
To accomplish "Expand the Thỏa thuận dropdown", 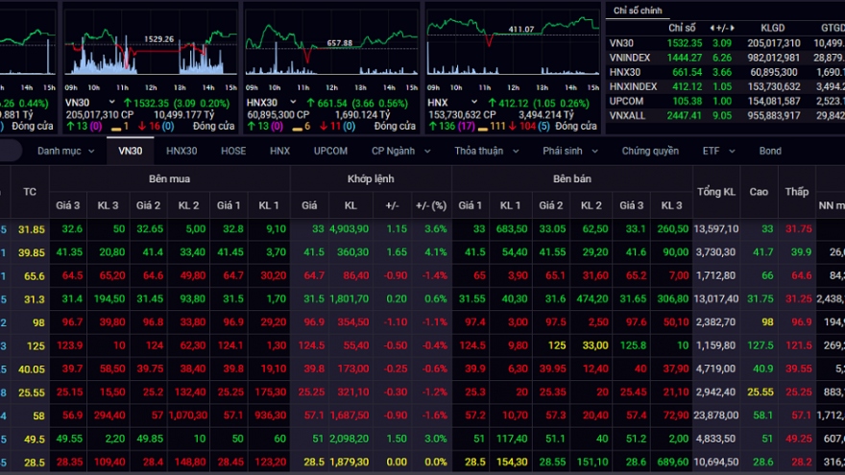I will tap(483, 151).
